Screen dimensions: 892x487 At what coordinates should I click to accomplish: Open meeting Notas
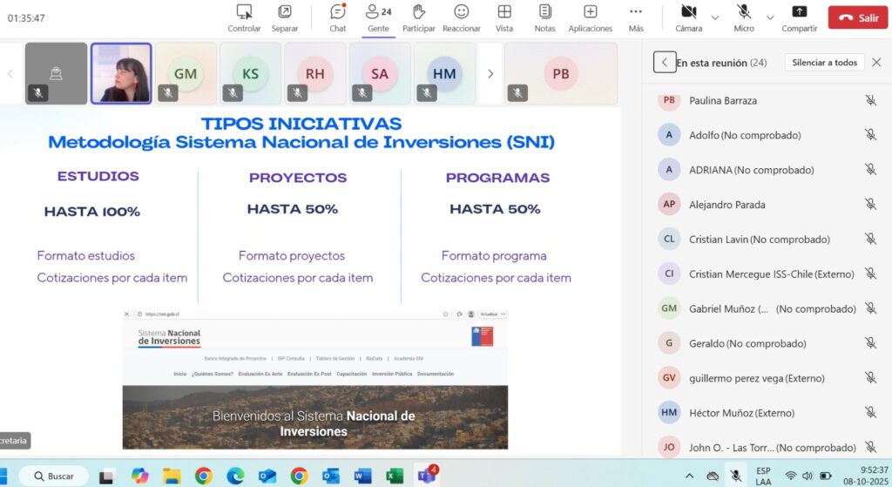(x=544, y=12)
